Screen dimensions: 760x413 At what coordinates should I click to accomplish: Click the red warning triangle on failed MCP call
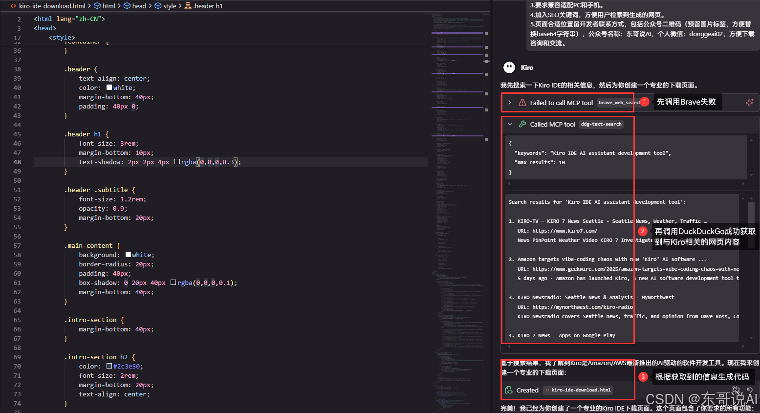coord(522,103)
